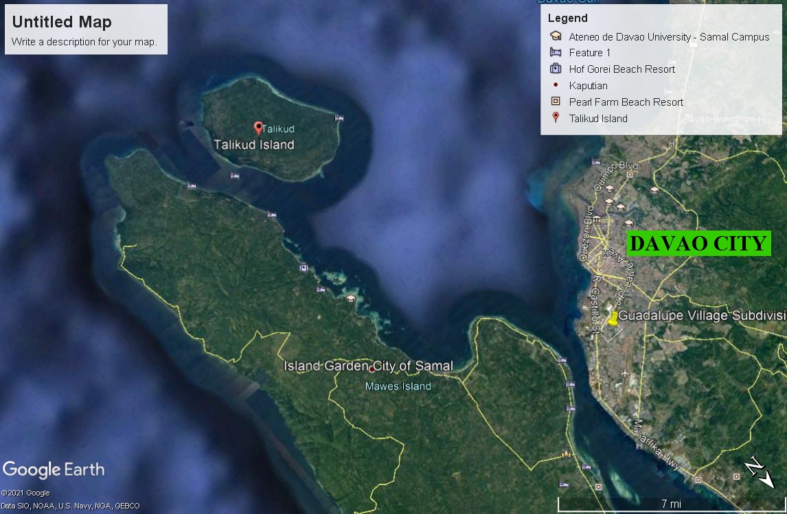Click the "Island Garden City of Samal" label
This screenshot has height=514, width=787.
(x=368, y=366)
